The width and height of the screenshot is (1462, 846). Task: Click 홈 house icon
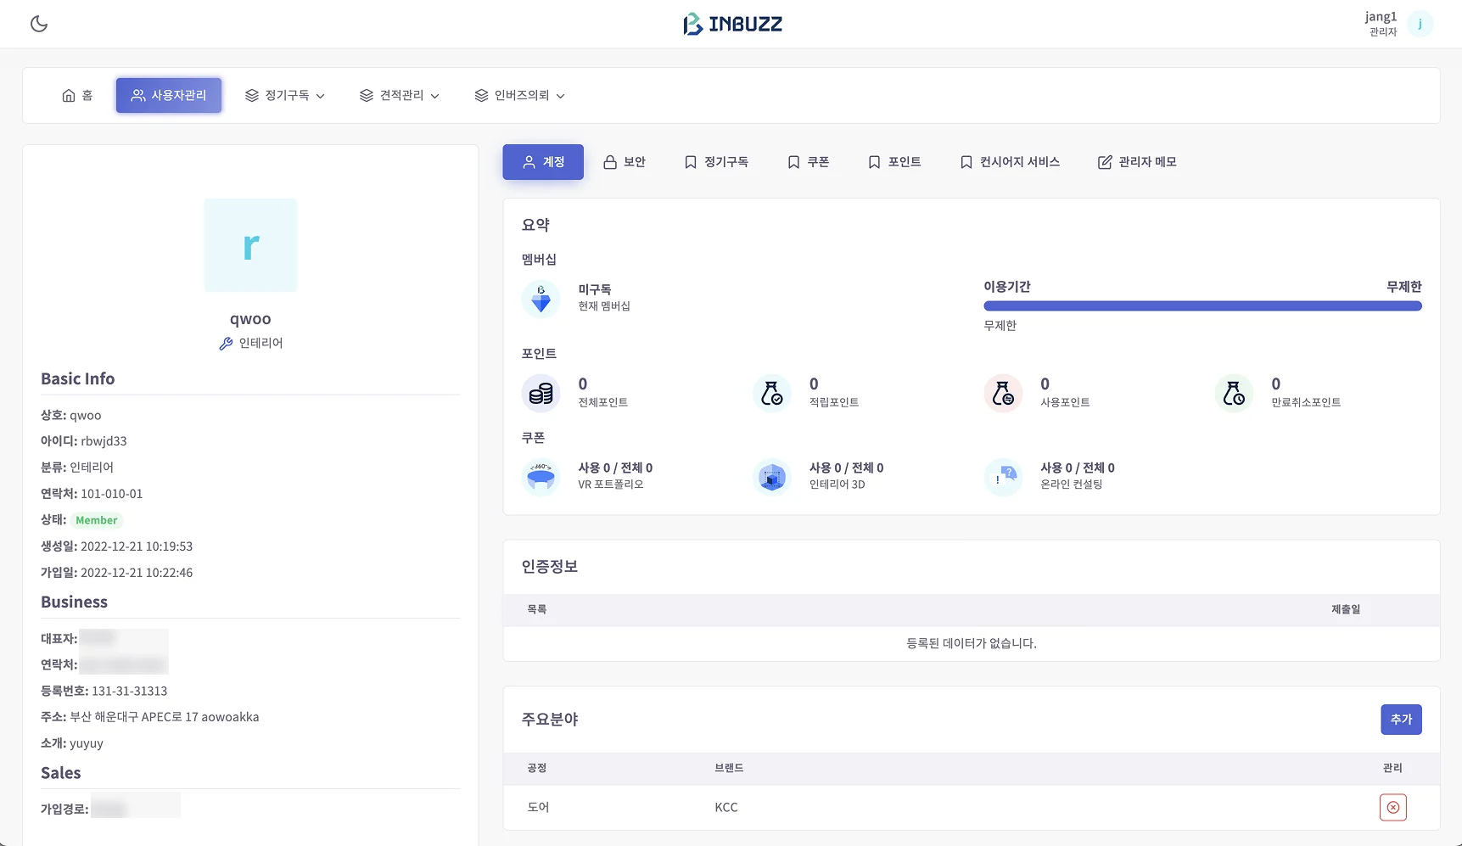point(69,96)
